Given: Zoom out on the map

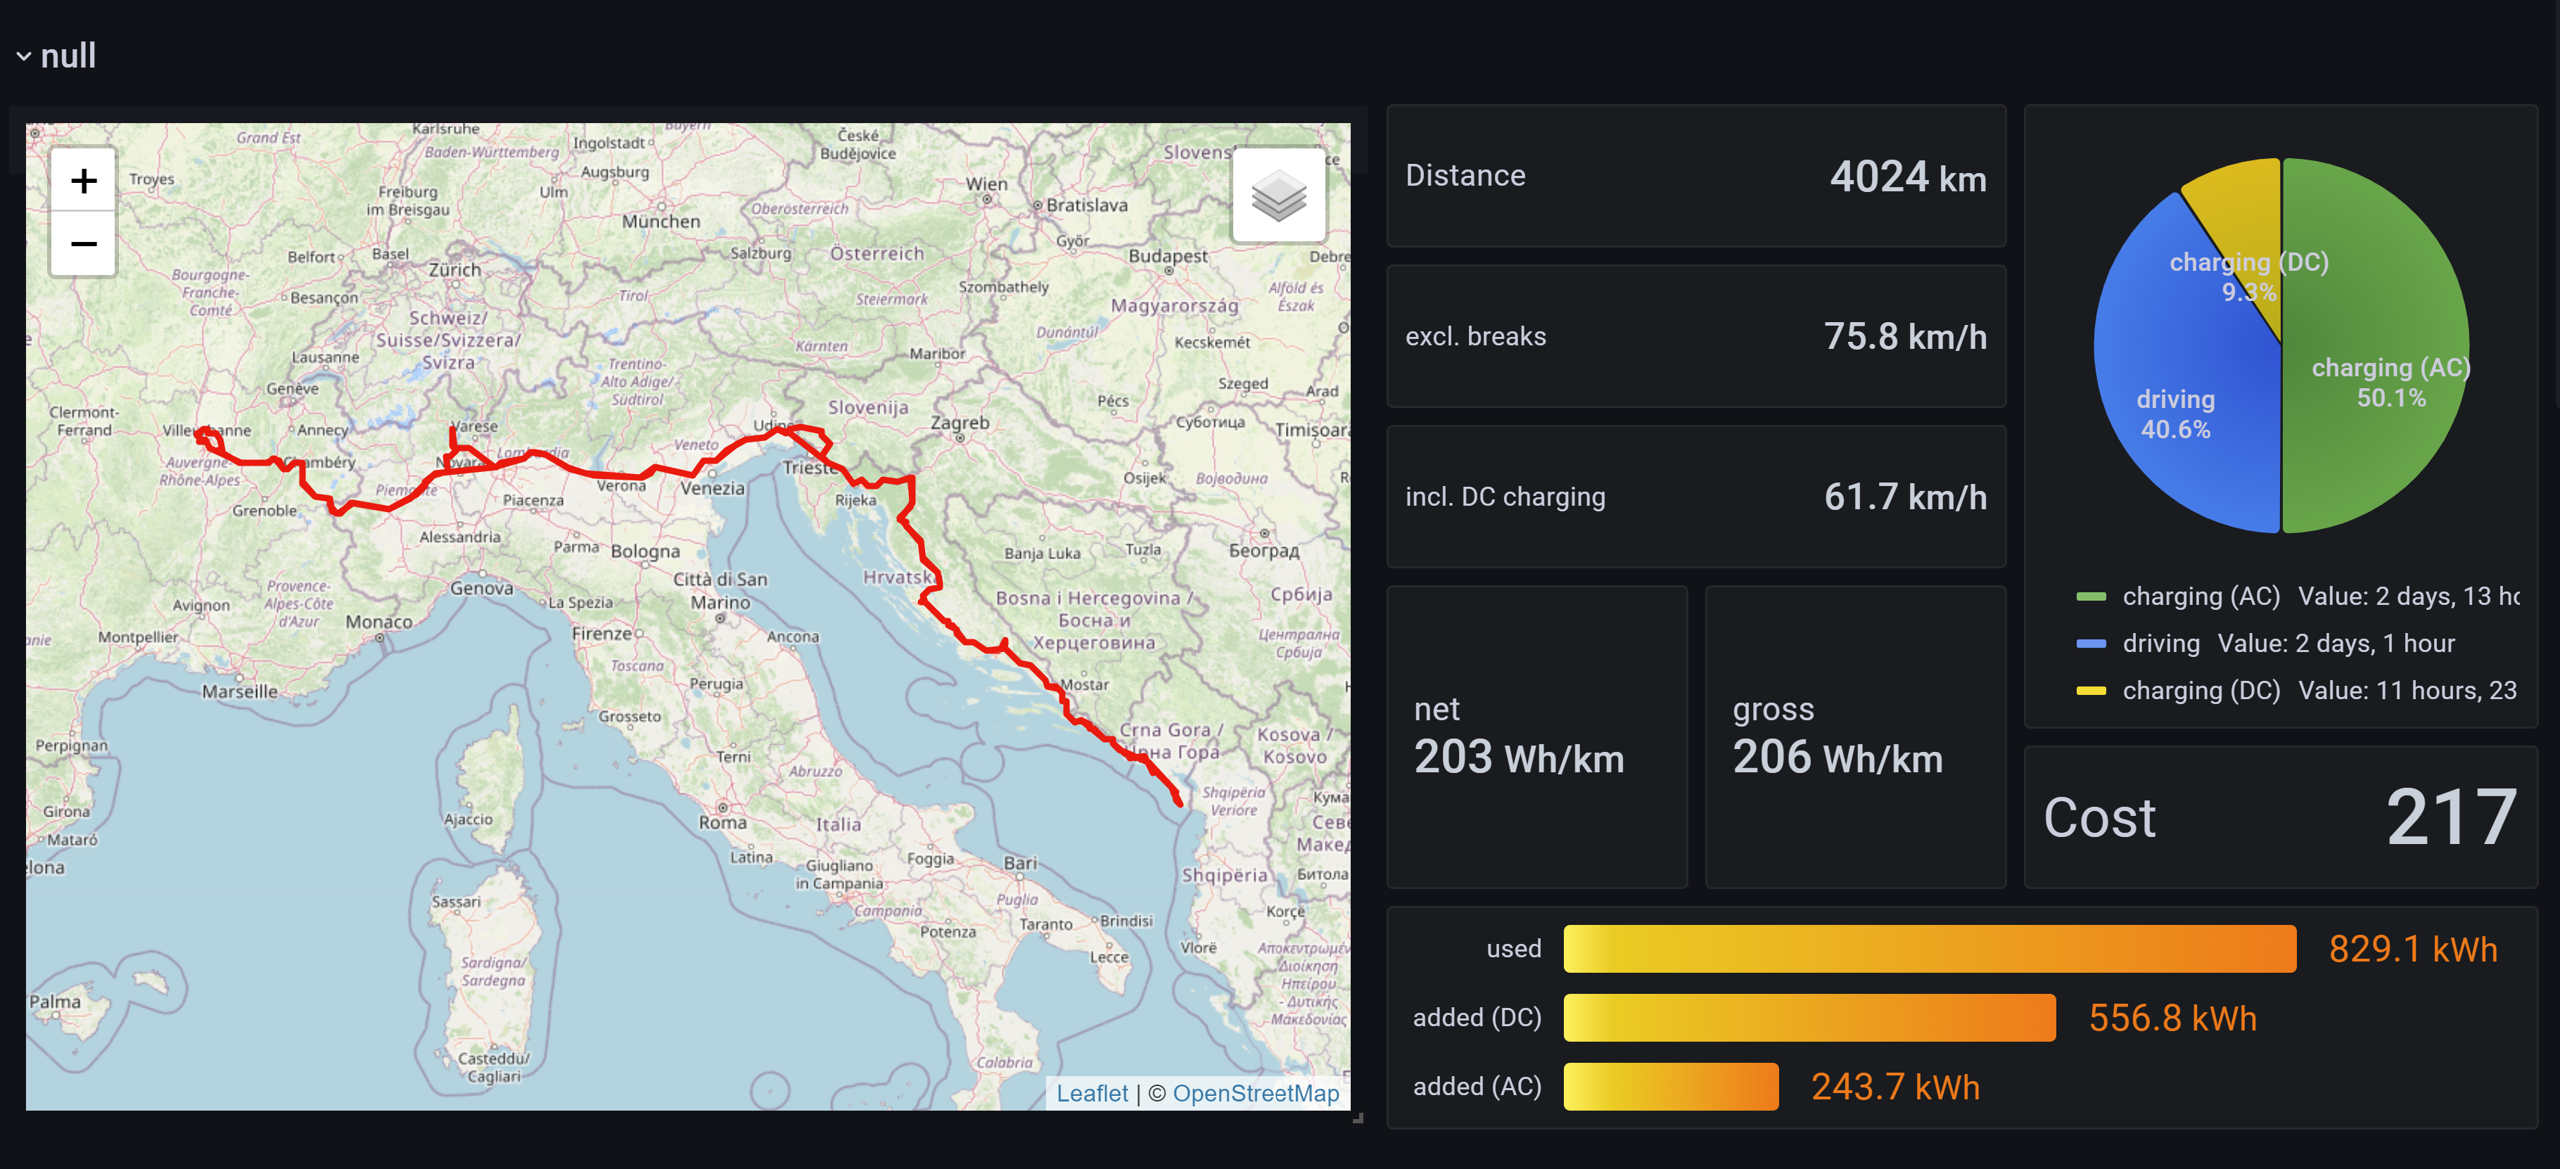Looking at the screenshot, I should (x=84, y=243).
